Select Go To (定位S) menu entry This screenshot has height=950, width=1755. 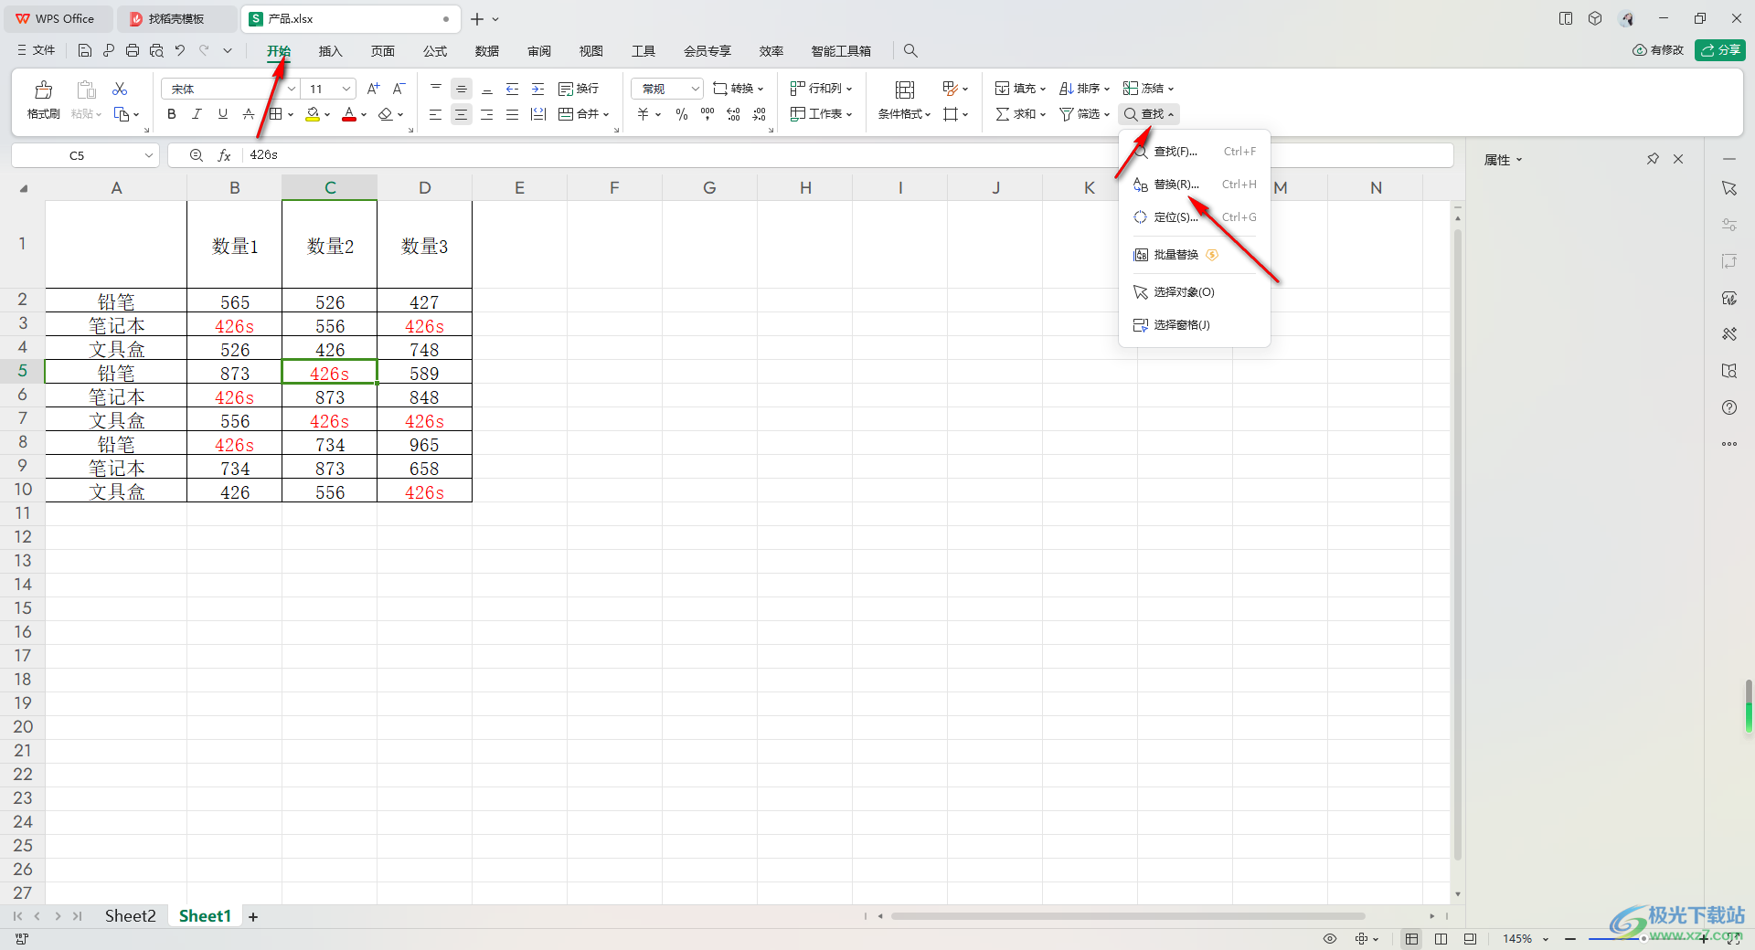coord(1195,217)
